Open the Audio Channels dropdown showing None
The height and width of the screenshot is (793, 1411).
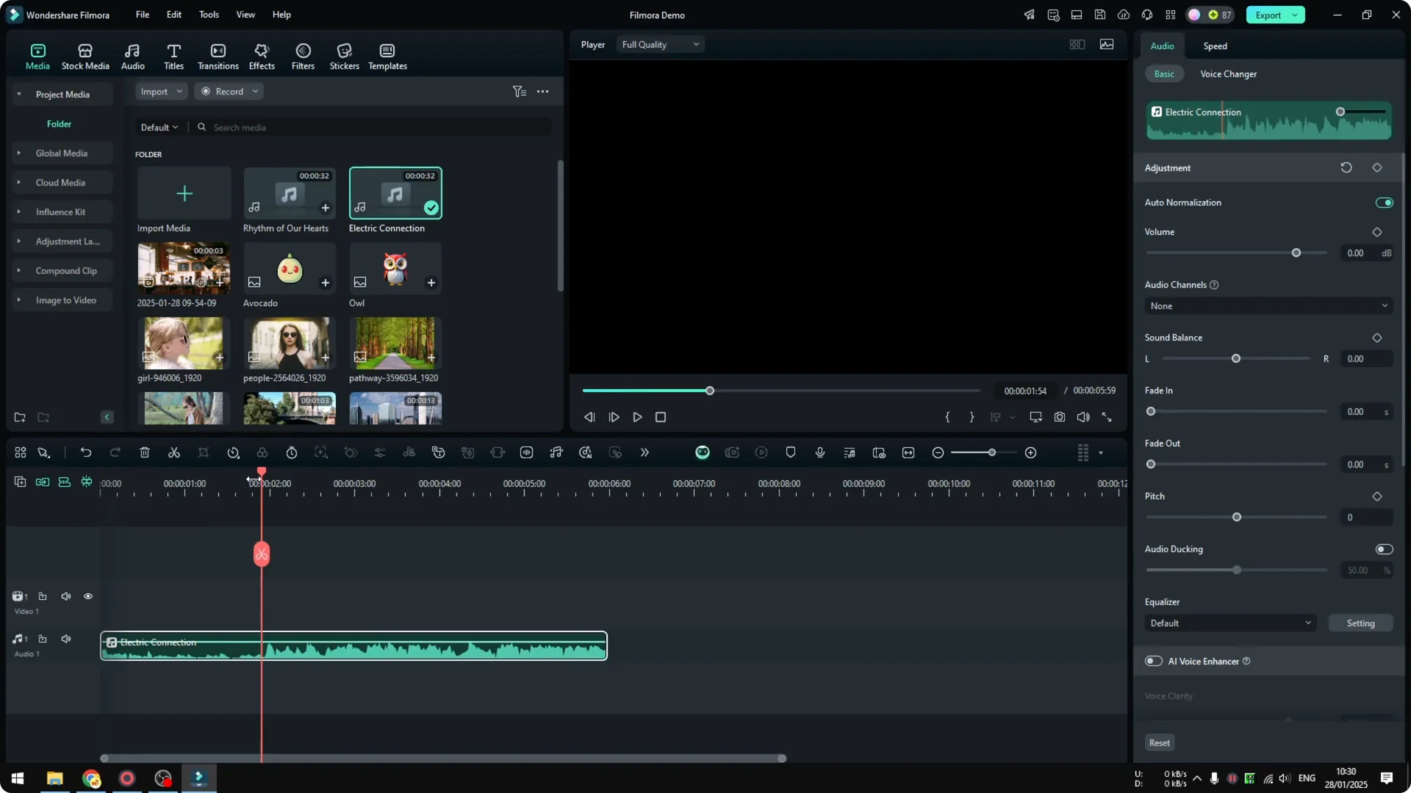pos(1268,305)
